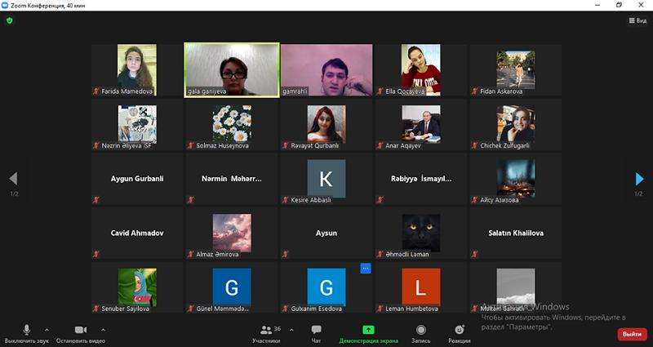The height and width of the screenshot is (347, 653).
Task: Click muted mic icon on Kesire Abbasli
Action: tap(285, 200)
